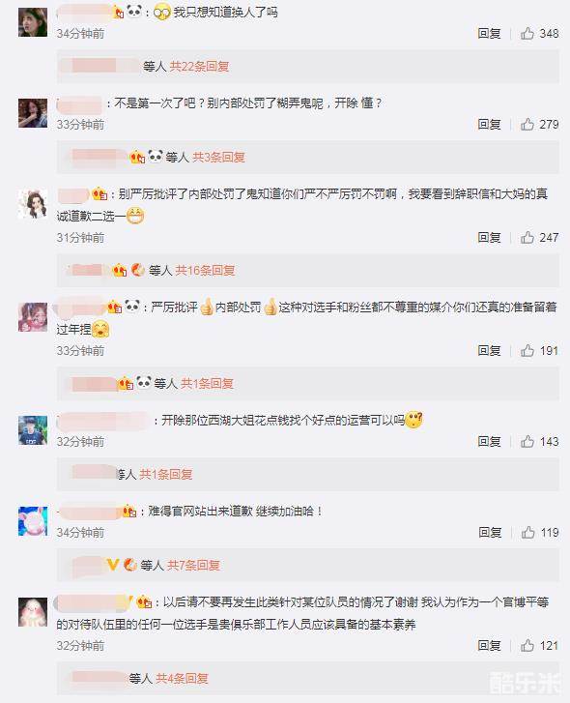Open avatar of the first commenter
This screenshot has height=703, width=570.
[33, 22]
